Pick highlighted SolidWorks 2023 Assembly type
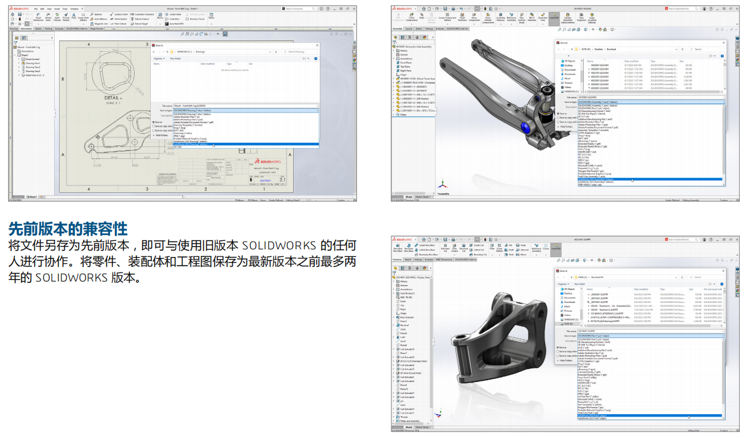Image resolution: width=747 pixels, height=438 pixels. 650,179
